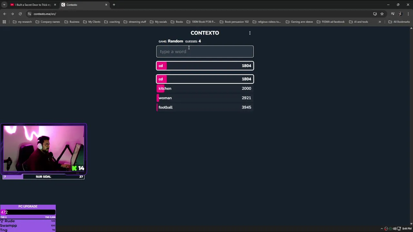Open 'streaming stuff' bookmark folder
The image size is (413, 232).
pos(135,22)
